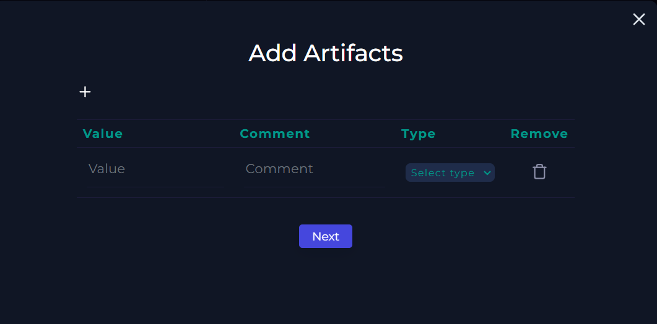The height and width of the screenshot is (324, 657).
Task: Delete the artifact row using trash icon
Action: tap(539, 172)
